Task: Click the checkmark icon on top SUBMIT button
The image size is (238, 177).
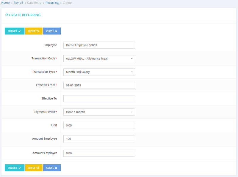Action: 20,31
